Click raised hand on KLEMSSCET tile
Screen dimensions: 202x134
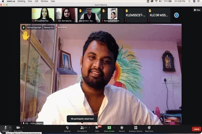point(127,10)
